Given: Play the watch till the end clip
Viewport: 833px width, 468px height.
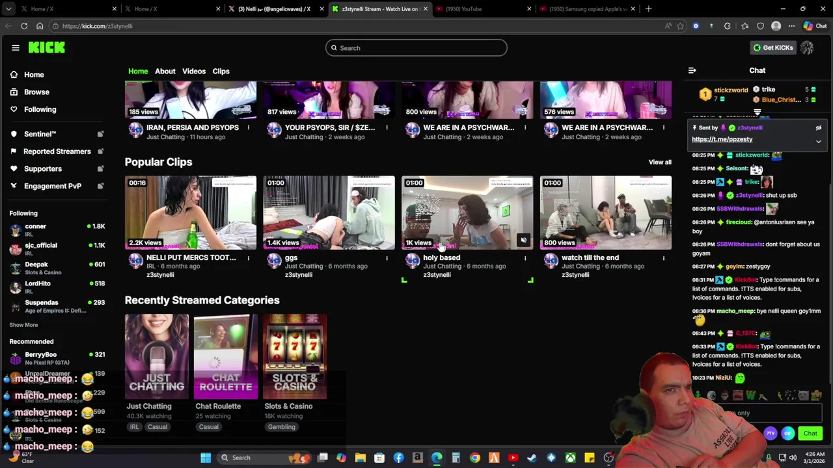Looking at the screenshot, I should [x=605, y=213].
